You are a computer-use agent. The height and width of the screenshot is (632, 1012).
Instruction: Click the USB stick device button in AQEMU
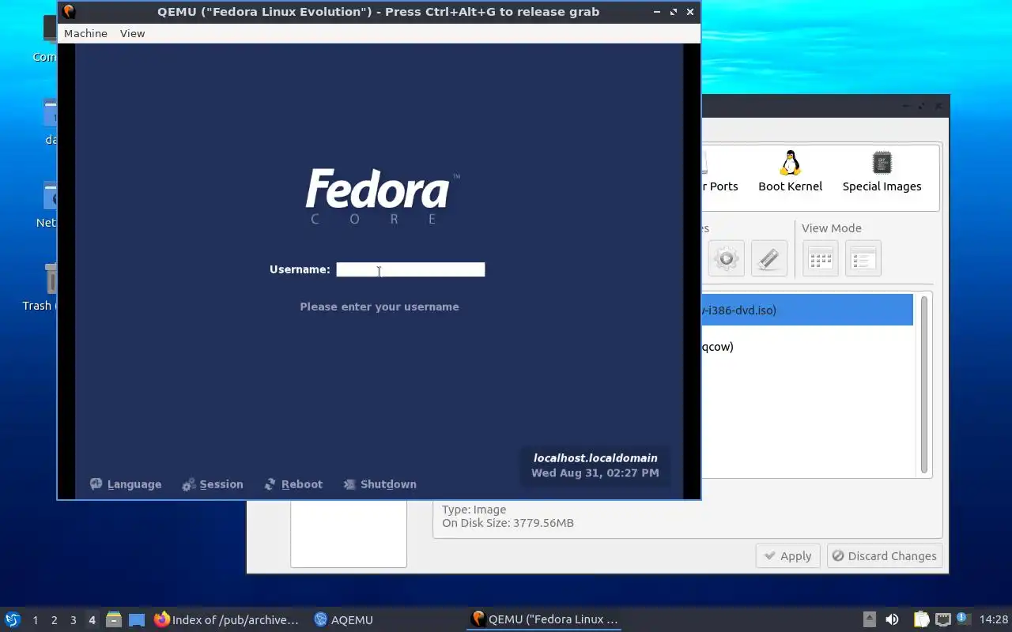(768, 258)
